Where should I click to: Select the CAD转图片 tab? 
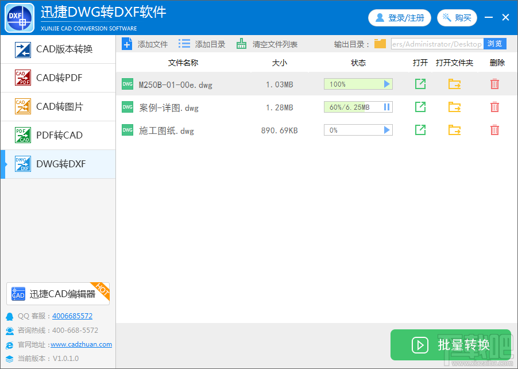point(58,107)
